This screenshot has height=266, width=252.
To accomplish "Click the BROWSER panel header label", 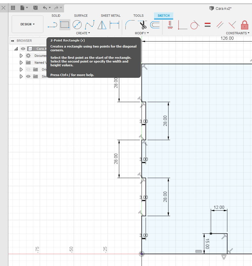I will pos(24,41).
